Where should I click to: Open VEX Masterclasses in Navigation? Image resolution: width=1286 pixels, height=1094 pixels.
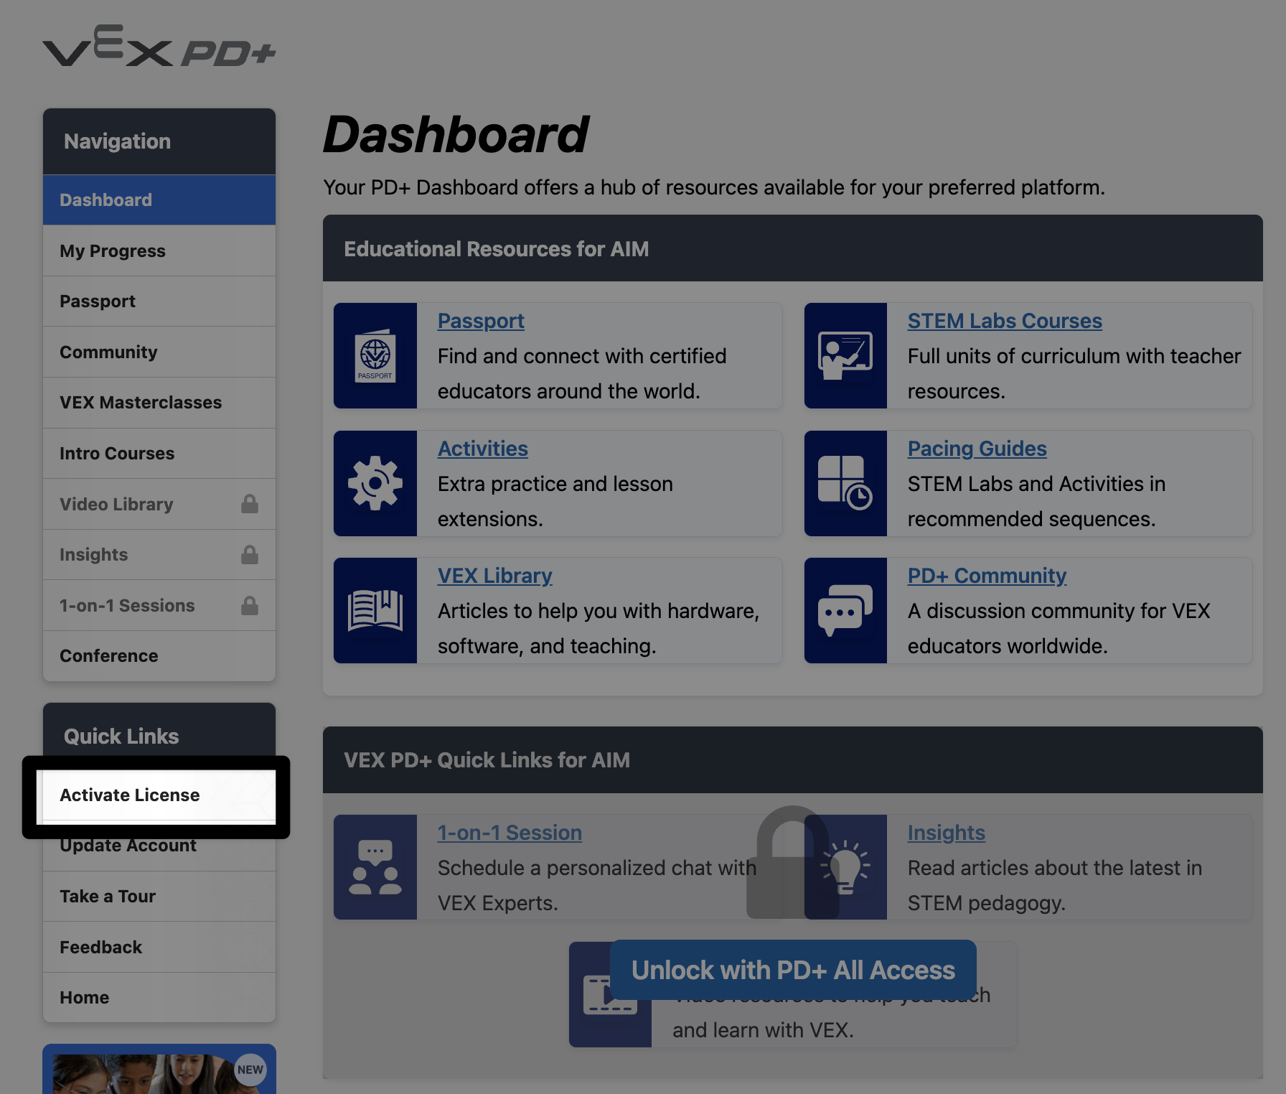coord(159,403)
